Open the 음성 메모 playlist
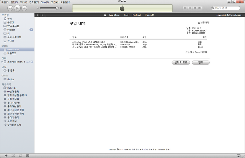 [x=17, y=121]
